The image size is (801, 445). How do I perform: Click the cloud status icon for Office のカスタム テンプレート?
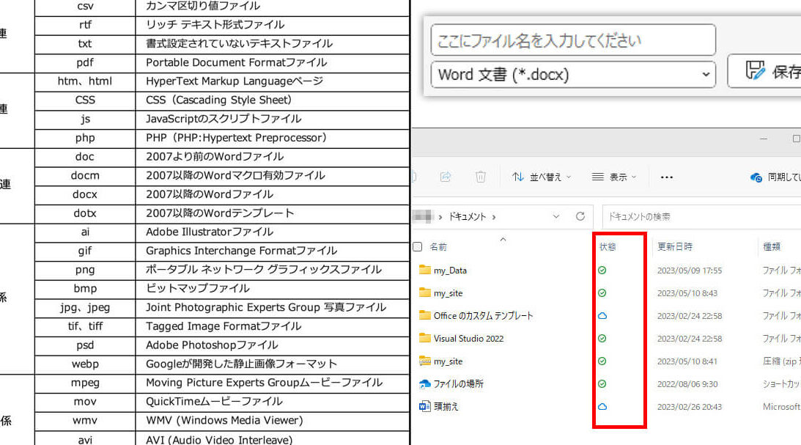(x=602, y=316)
